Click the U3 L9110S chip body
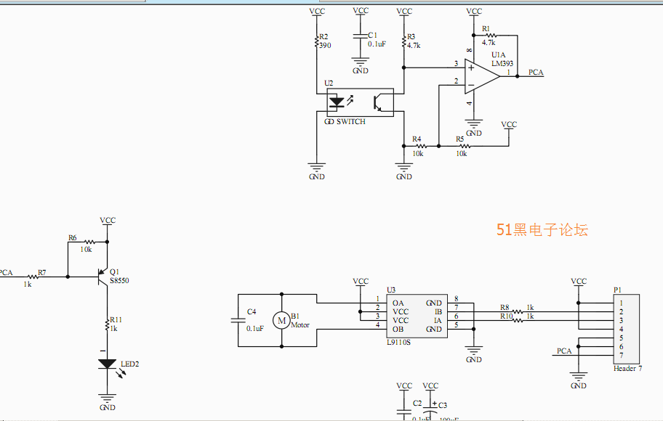663x421 pixels. click(417, 316)
